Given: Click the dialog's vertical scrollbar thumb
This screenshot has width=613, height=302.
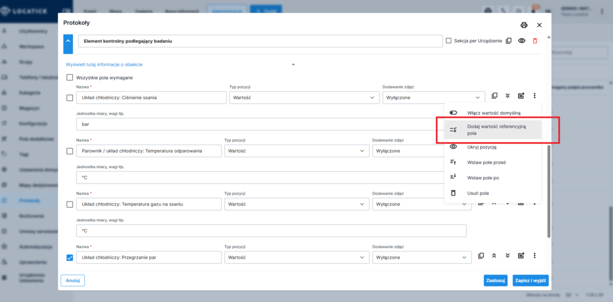Looking at the screenshot, I should (548, 191).
